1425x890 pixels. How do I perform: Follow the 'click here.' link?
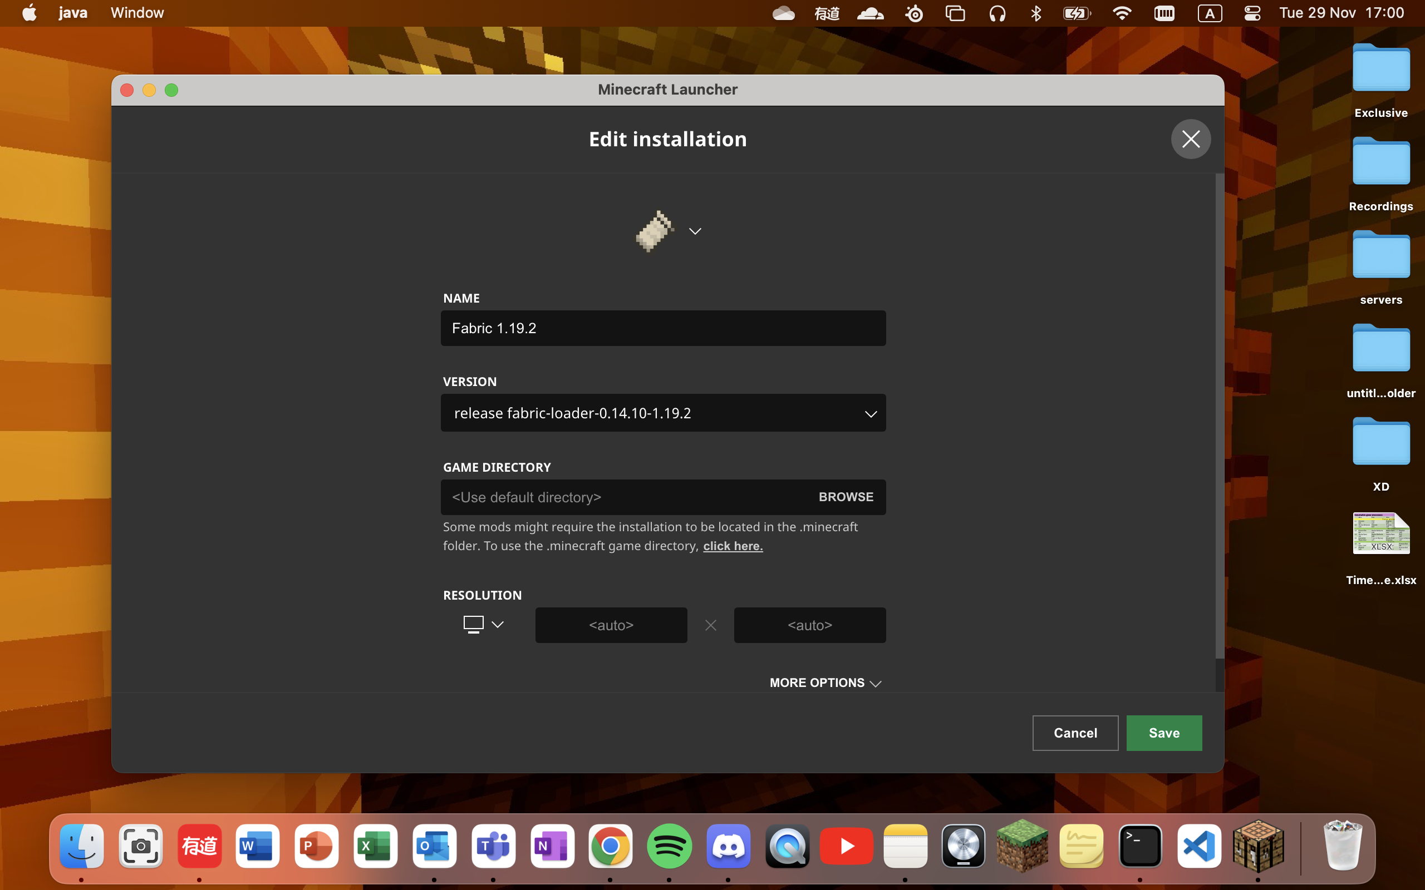coord(733,546)
